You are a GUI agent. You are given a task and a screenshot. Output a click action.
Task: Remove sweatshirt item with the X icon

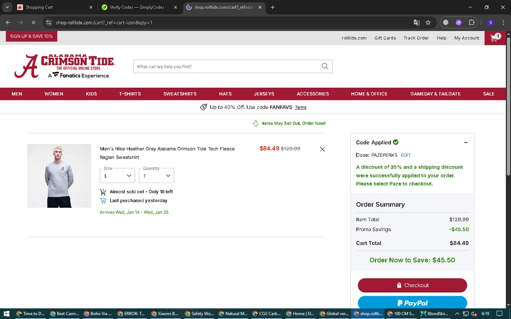tap(322, 149)
